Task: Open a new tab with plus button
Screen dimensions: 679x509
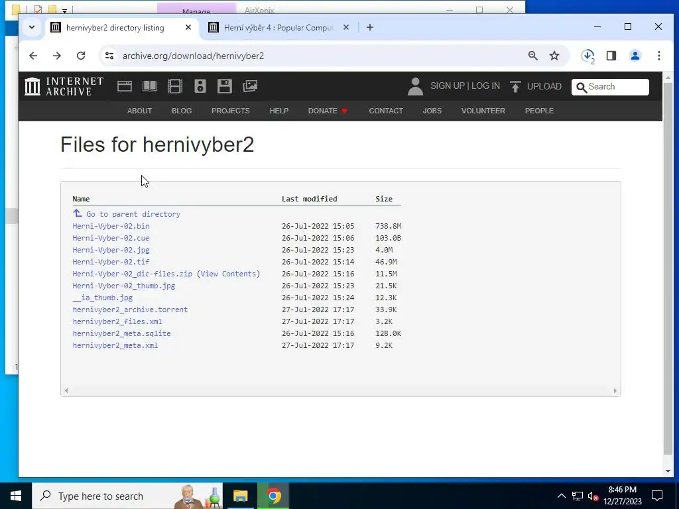Action: click(x=370, y=27)
